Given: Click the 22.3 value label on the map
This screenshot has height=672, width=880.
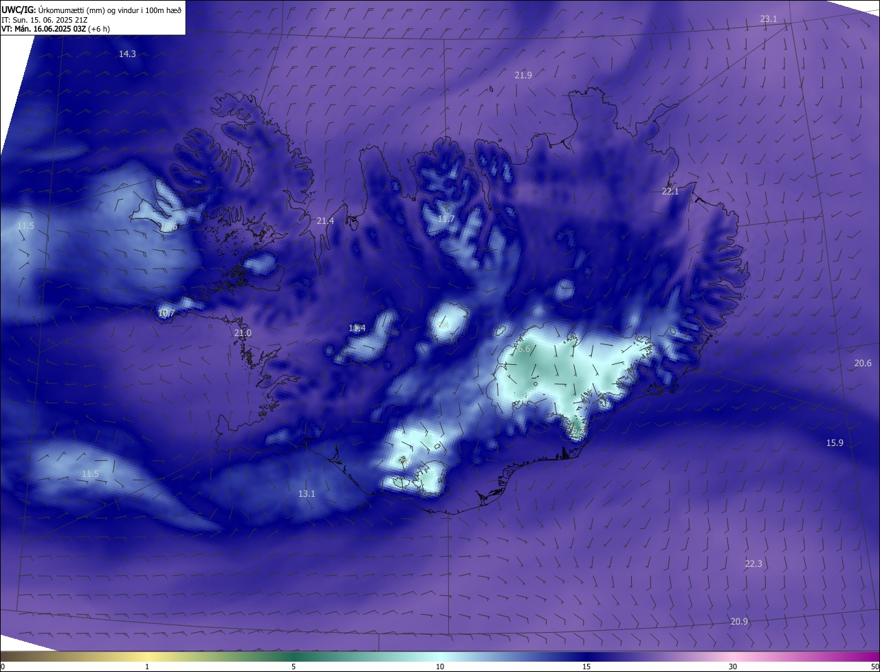Looking at the screenshot, I should pyautogui.click(x=753, y=563).
